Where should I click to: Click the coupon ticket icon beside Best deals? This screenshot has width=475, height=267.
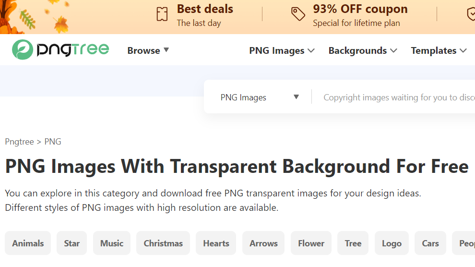[162, 14]
